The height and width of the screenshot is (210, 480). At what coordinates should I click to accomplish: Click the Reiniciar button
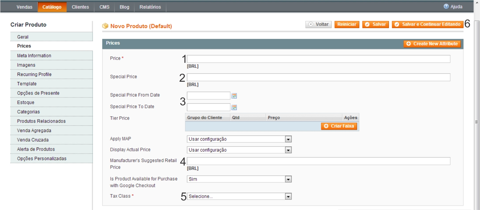(x=347, y=24)
